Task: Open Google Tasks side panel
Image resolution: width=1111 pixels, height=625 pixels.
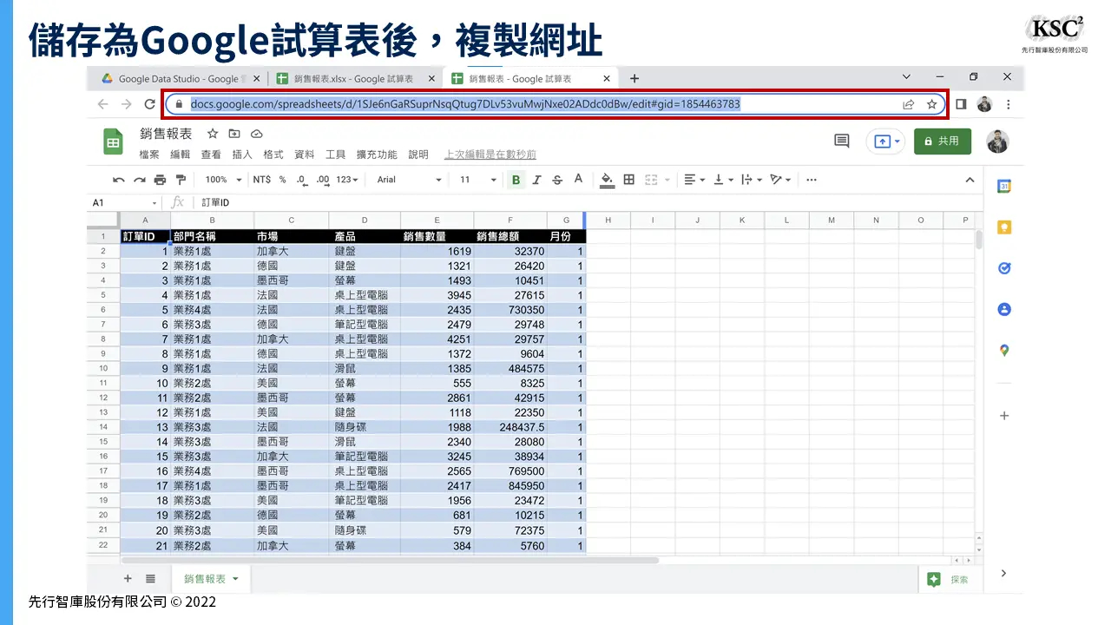Action: (1004, 268)
